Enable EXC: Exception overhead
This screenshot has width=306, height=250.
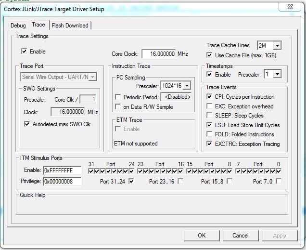click(x=209, y=106)
